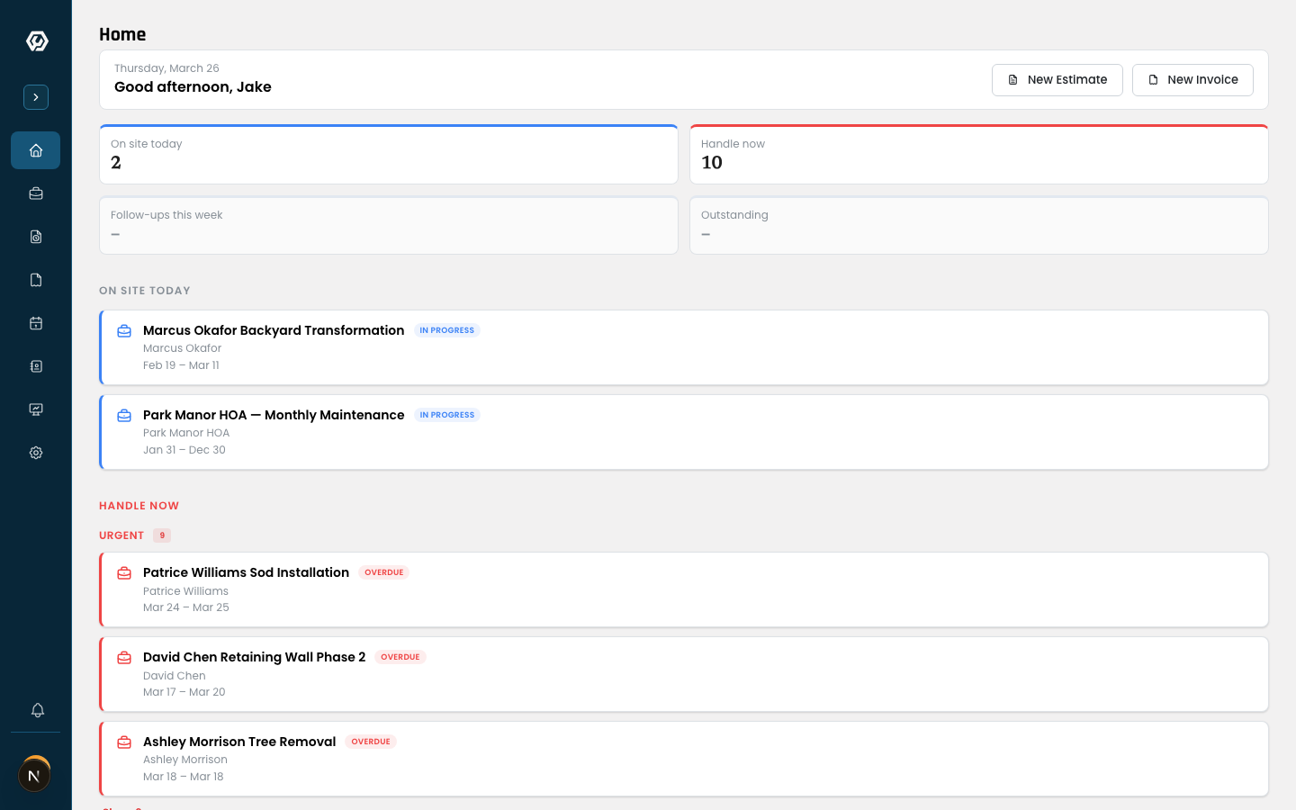
Task: Open the estimates document icon in sidebar
Action: coord(36,237)
